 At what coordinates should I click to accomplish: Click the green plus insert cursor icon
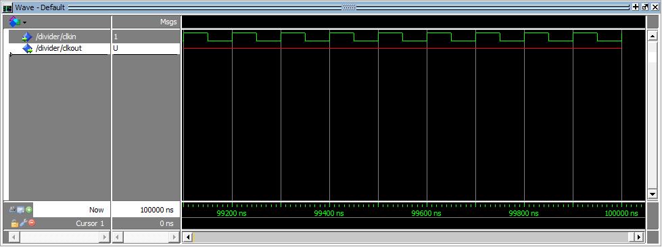28,209
